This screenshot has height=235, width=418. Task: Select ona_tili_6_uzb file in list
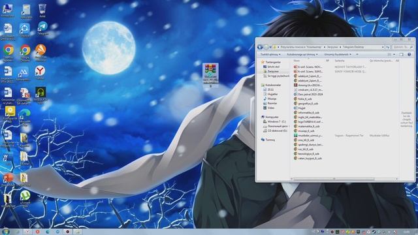click(x=304, y=140)
